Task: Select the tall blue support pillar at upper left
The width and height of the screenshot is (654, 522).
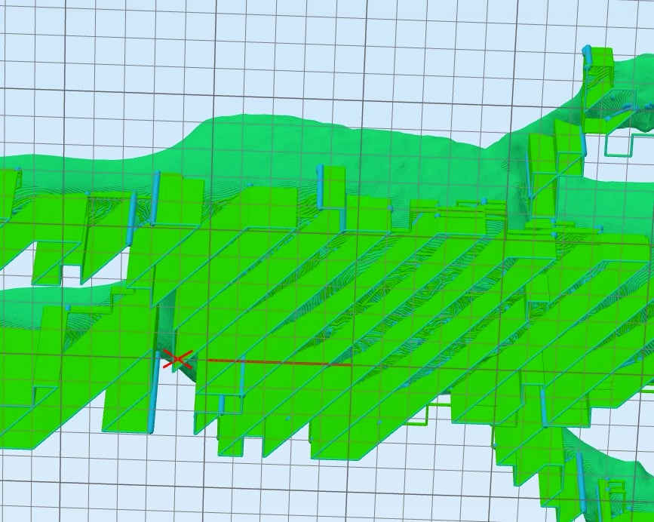Action: (156, 198)
